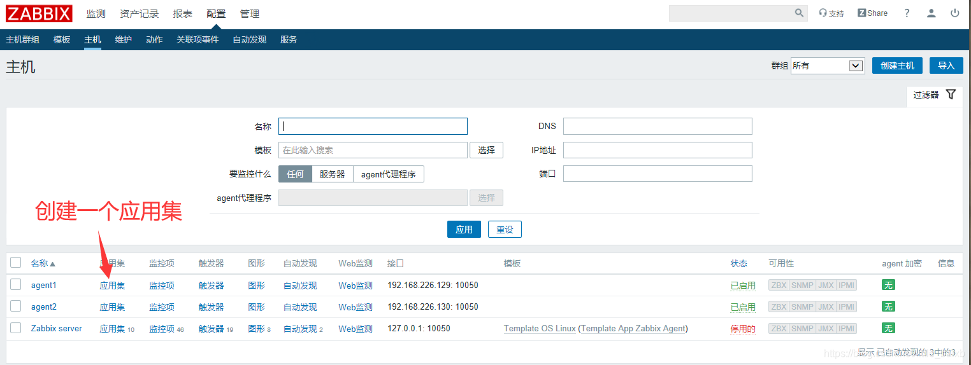Open 应用集 for agent1
971x365 pixels.
click(112, 286)
